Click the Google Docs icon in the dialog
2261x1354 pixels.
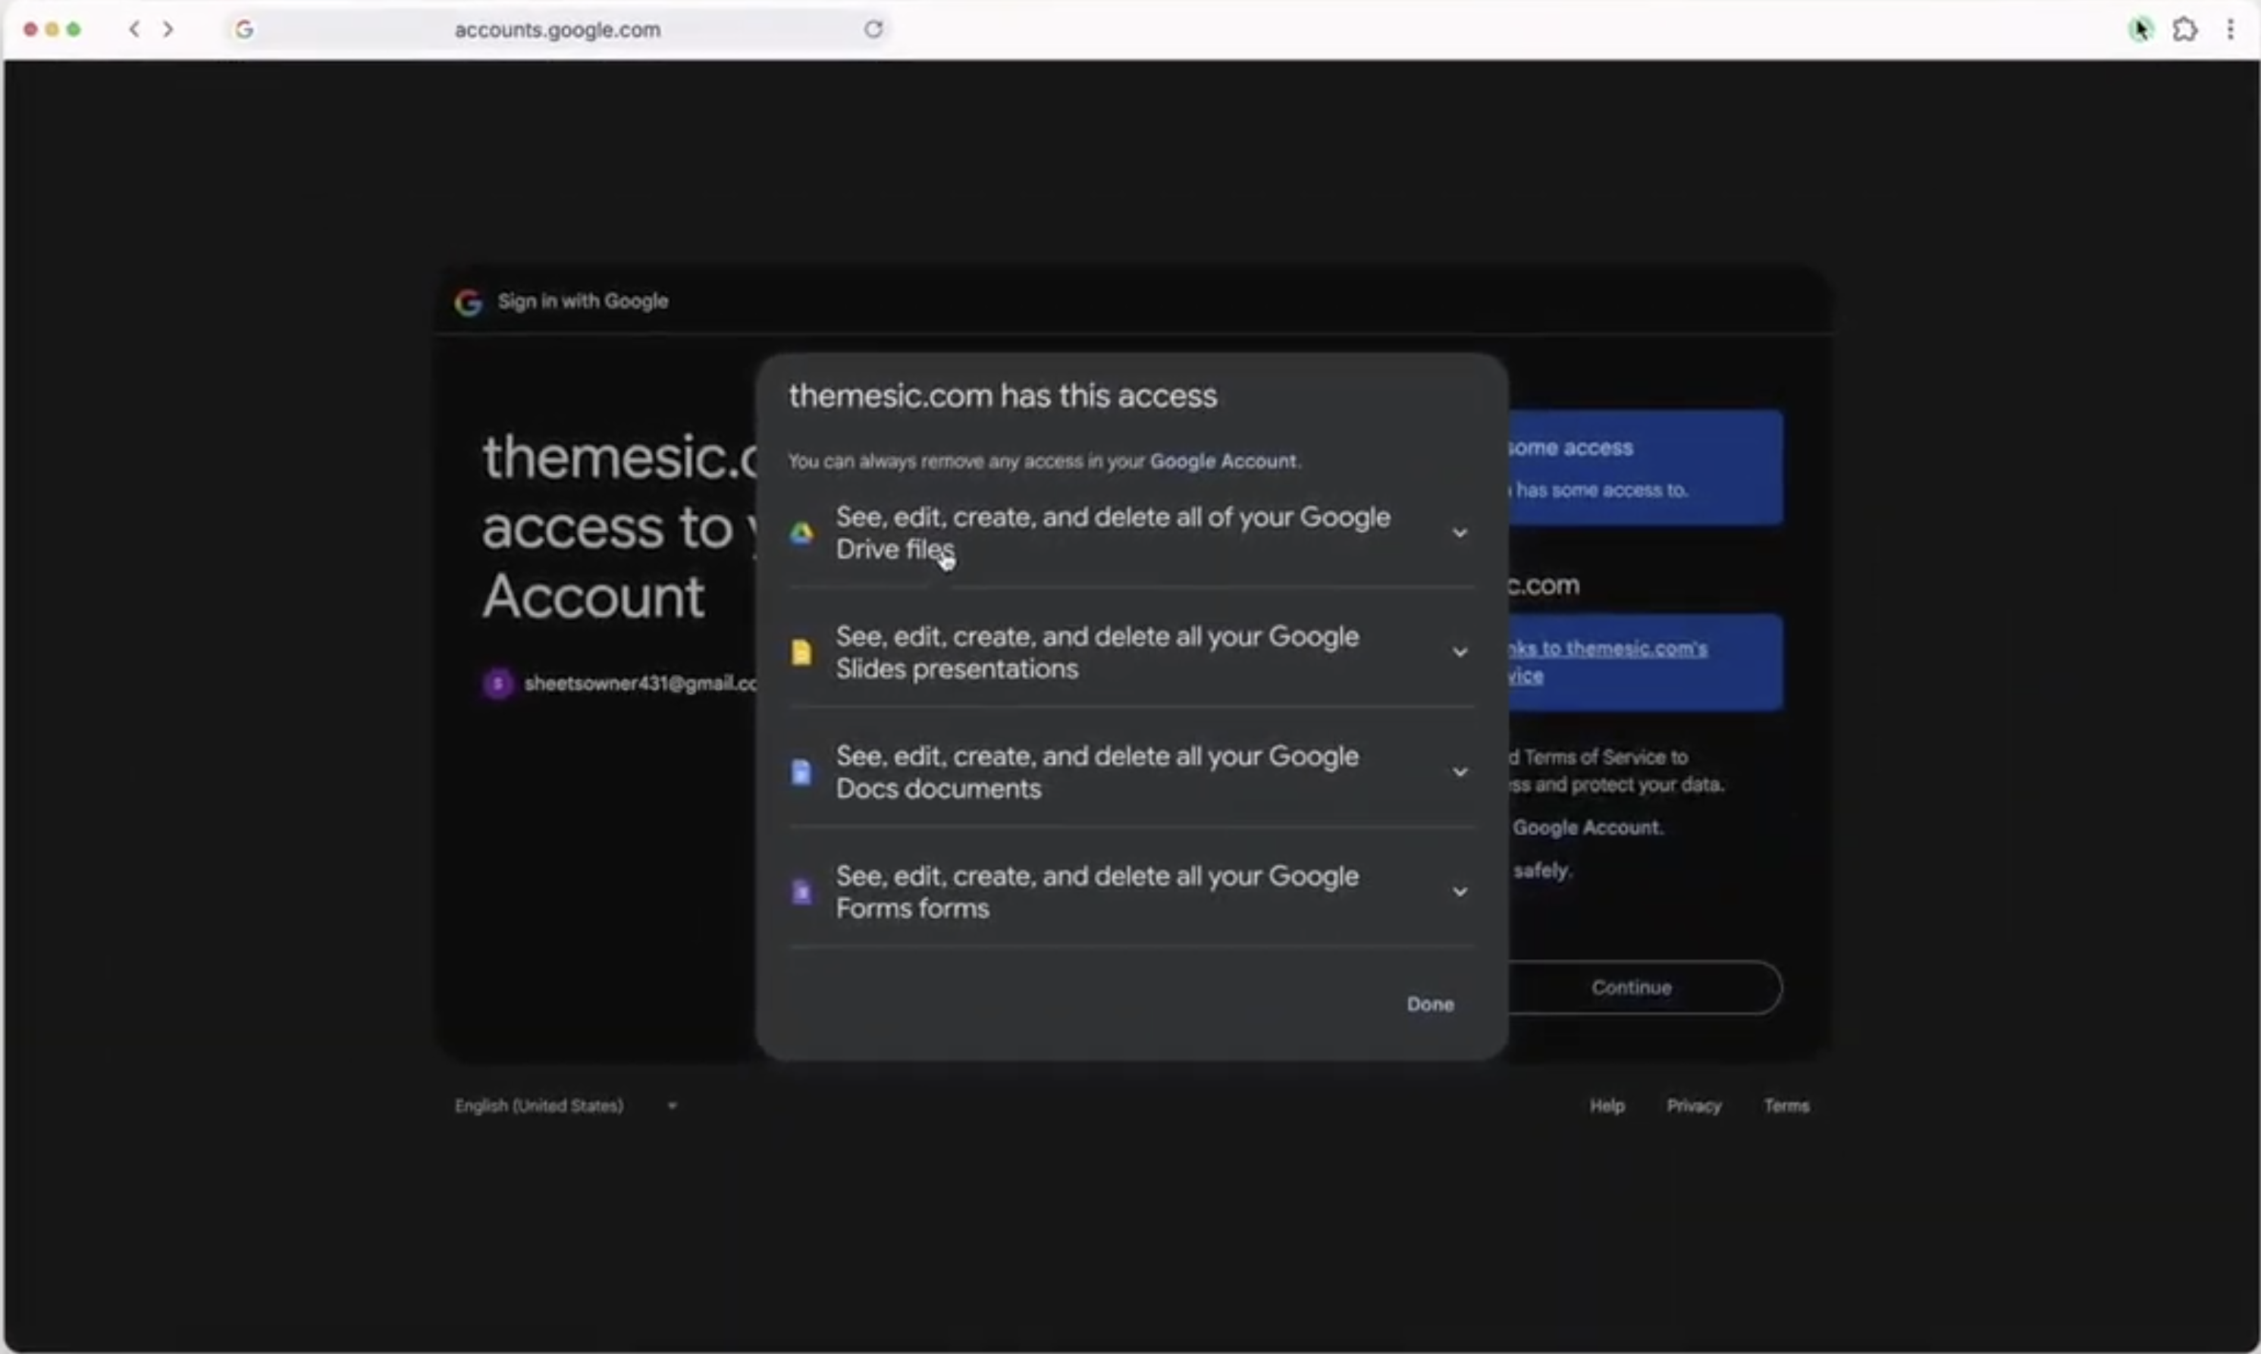(801, 772)
